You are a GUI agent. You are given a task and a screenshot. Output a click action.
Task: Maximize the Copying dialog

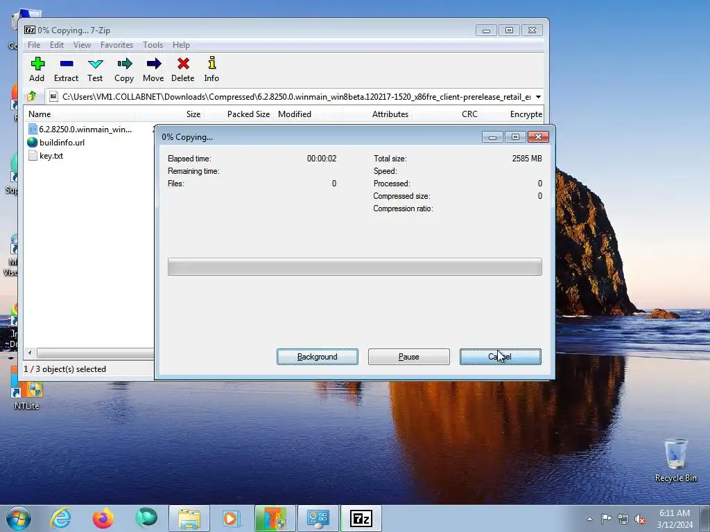pyautogui.click(x=515, y=137)
